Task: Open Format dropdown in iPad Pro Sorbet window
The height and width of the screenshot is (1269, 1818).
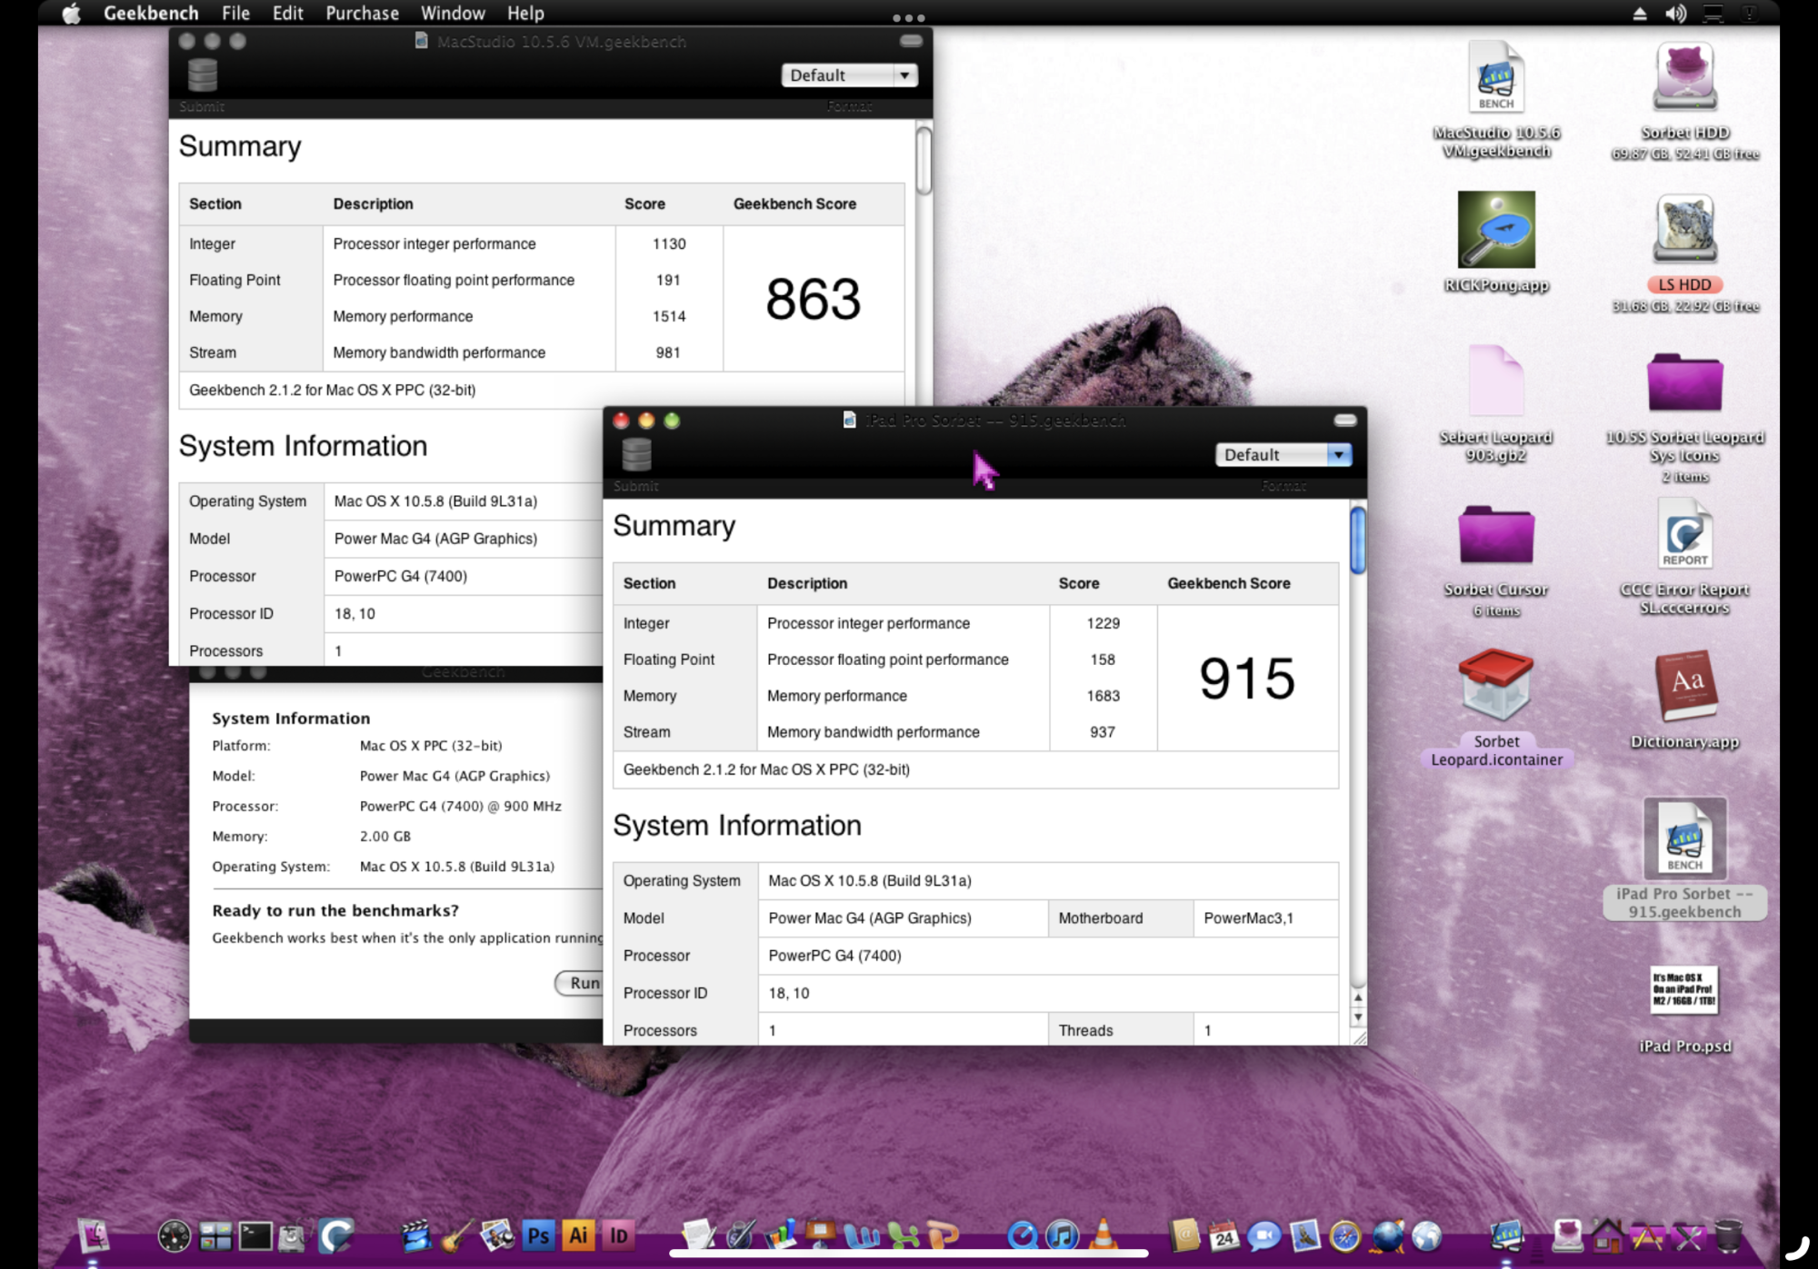Action: pos(1283,454)
